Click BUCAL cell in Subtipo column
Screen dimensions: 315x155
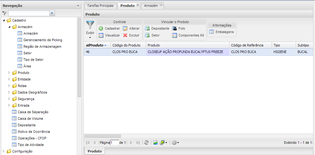[304, 52]
